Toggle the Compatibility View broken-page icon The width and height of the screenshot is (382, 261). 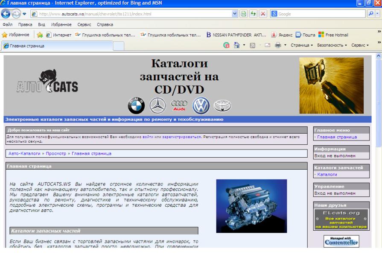tap(243, 14)
